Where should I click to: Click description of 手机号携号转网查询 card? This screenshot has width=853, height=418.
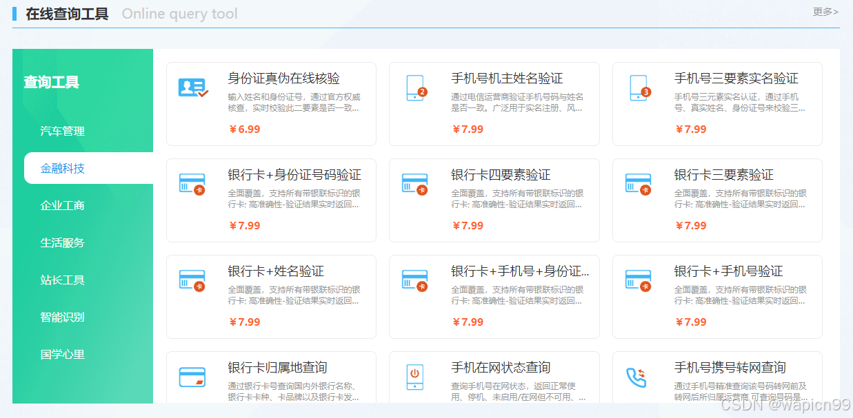click(x=741, y=392)
